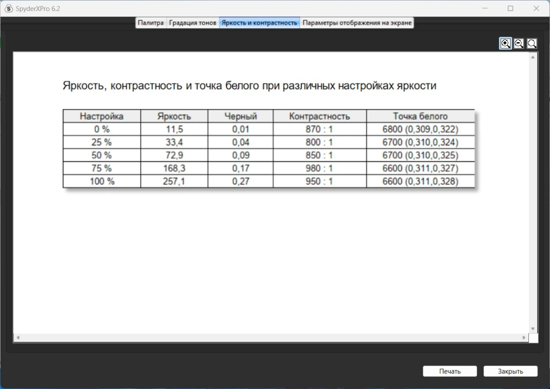
Task: Reset zoom with the plain magnifier icon
Action: (x=532, y=43)
